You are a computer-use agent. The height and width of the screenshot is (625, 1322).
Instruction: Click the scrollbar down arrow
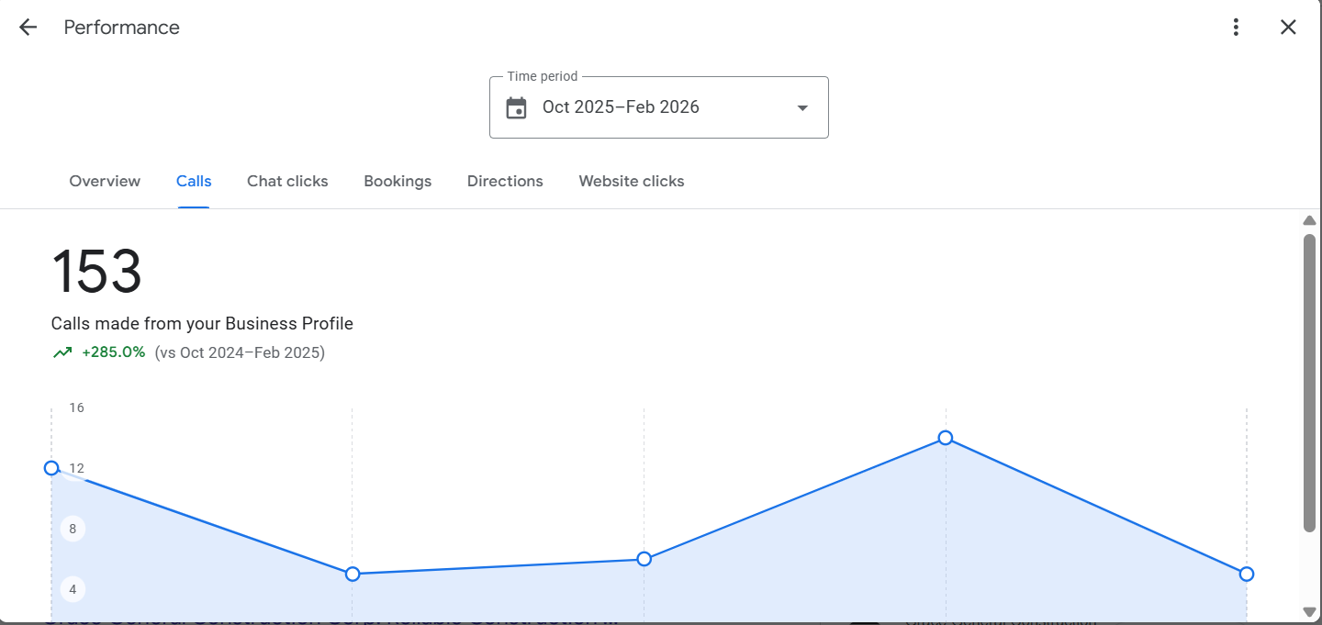pos(1309,612)
